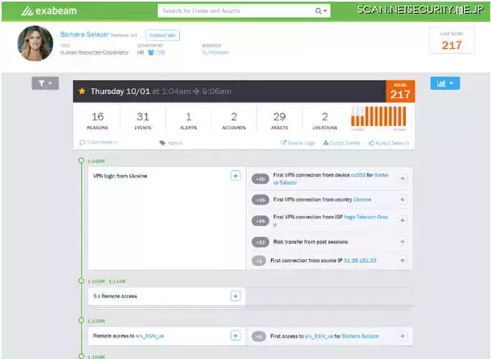The height and width of the screenshot is (359, 491).
Task: Click Accept Session
Action: pos(389,142)
